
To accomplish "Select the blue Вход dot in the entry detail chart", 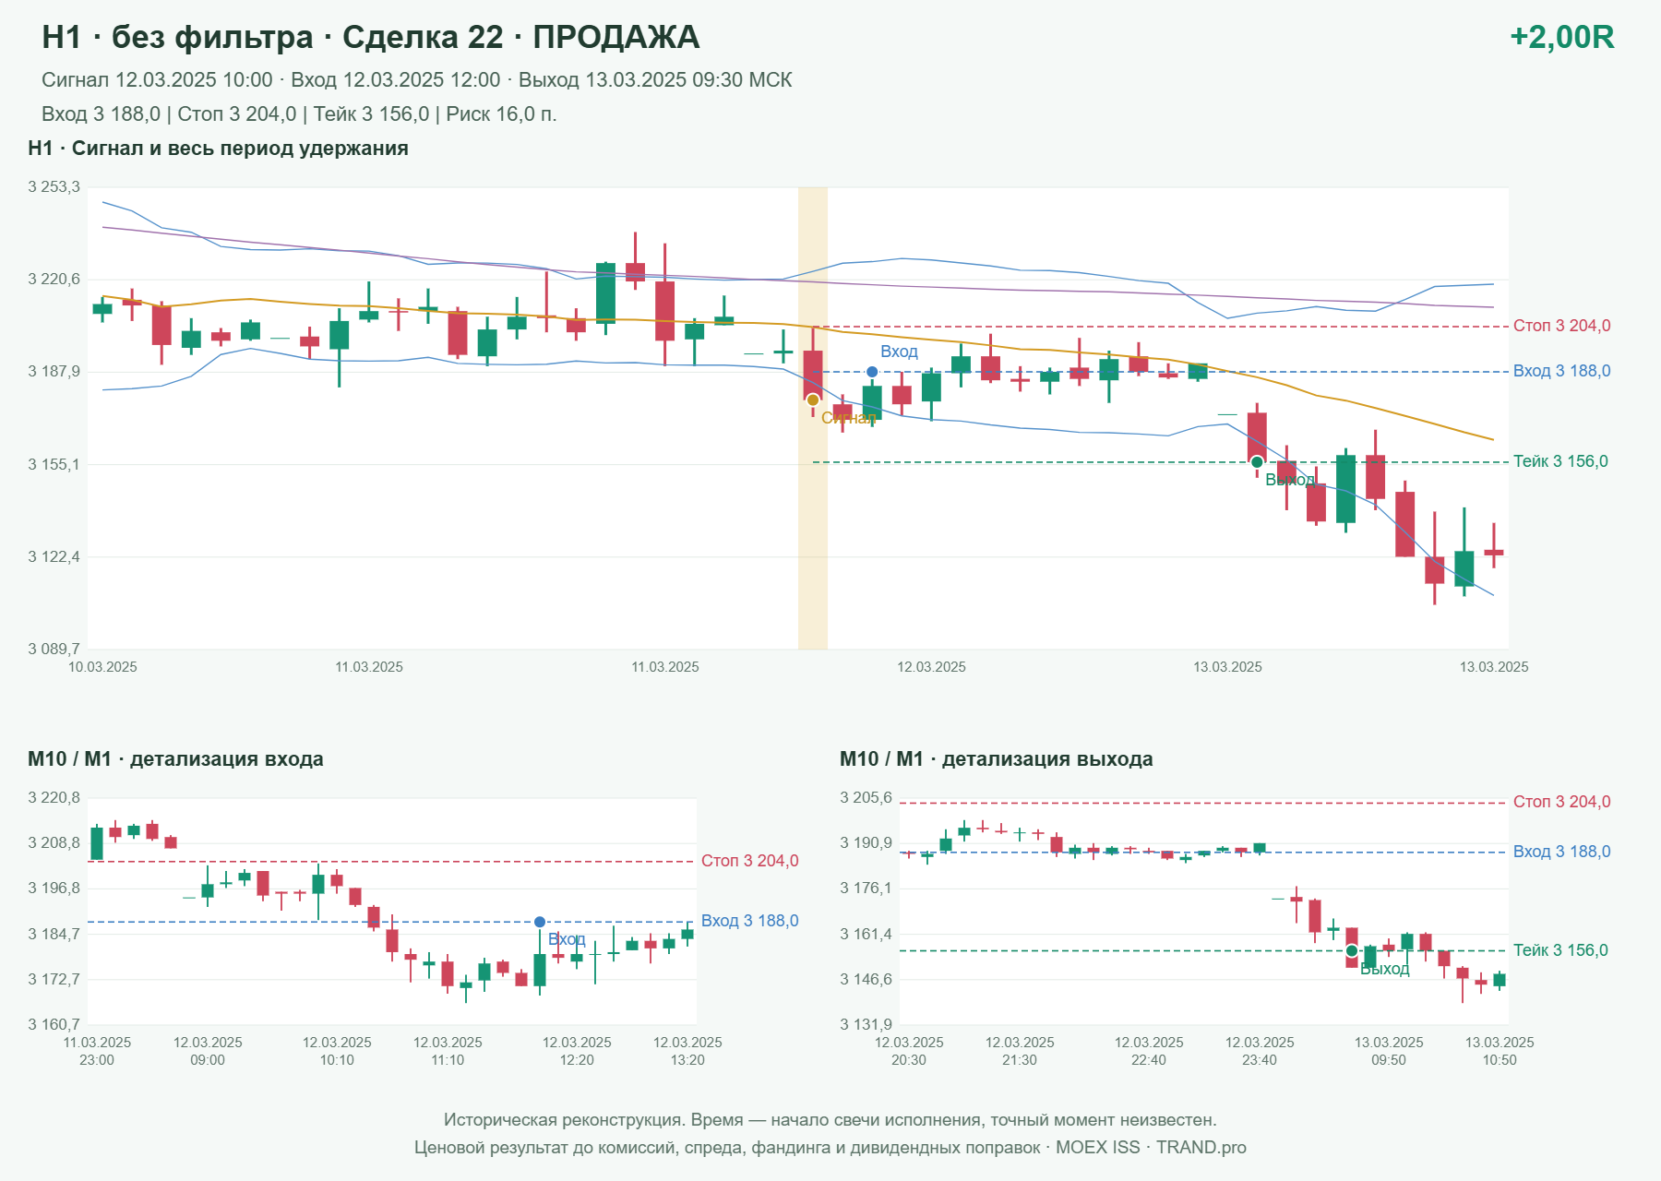I will tap(540, 922).
